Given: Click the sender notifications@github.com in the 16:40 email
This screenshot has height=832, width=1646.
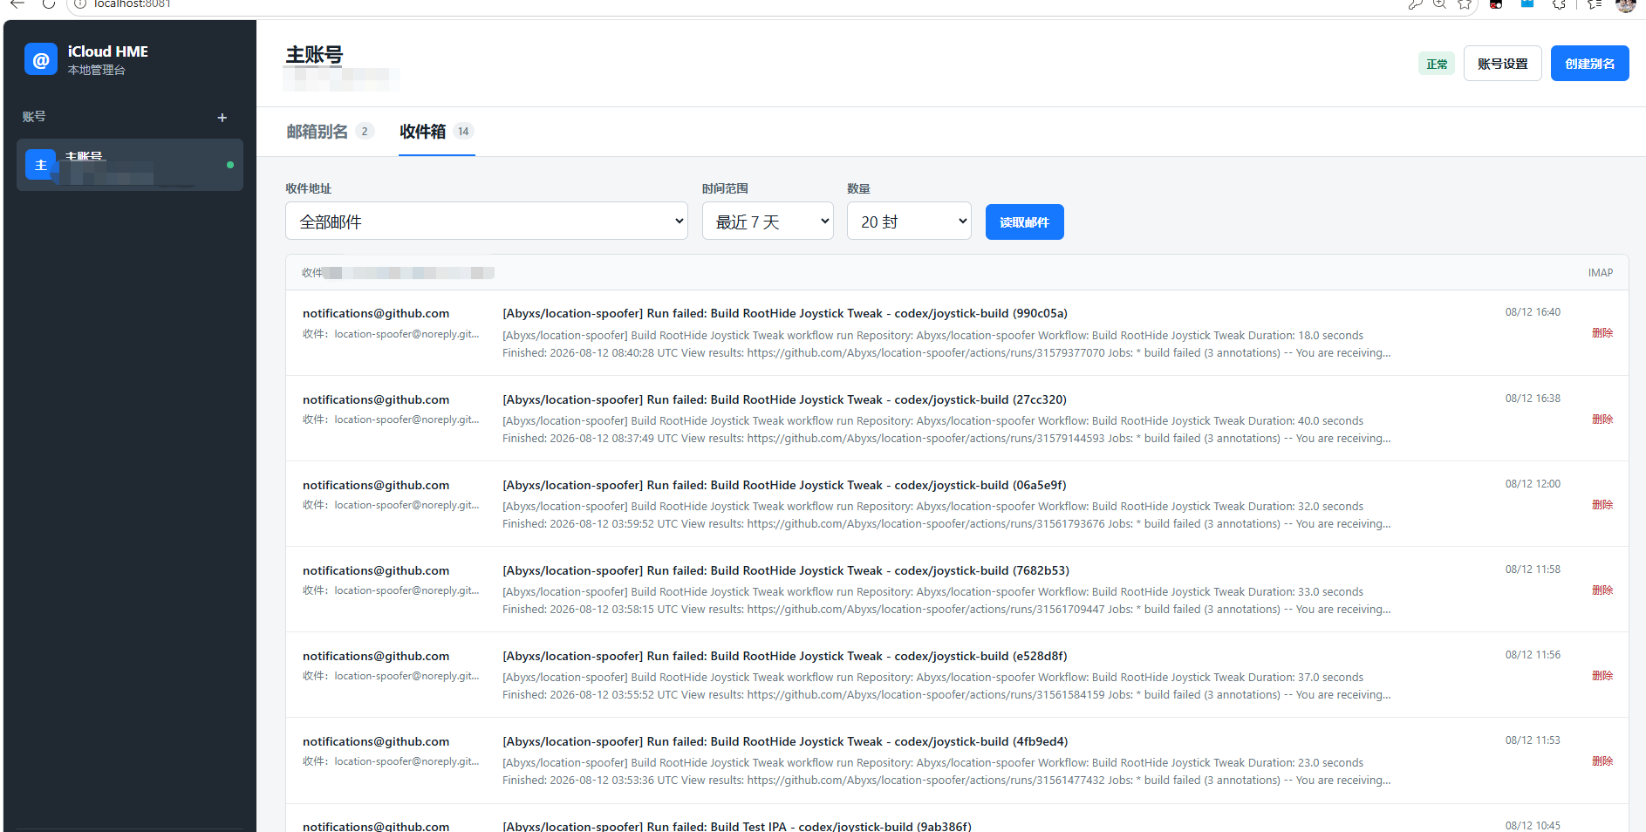Looking at the screenshot, I should pyautogui.click(x=376, y=314).
